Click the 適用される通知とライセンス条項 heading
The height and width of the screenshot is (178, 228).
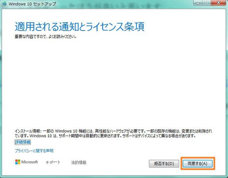[79, 27]
